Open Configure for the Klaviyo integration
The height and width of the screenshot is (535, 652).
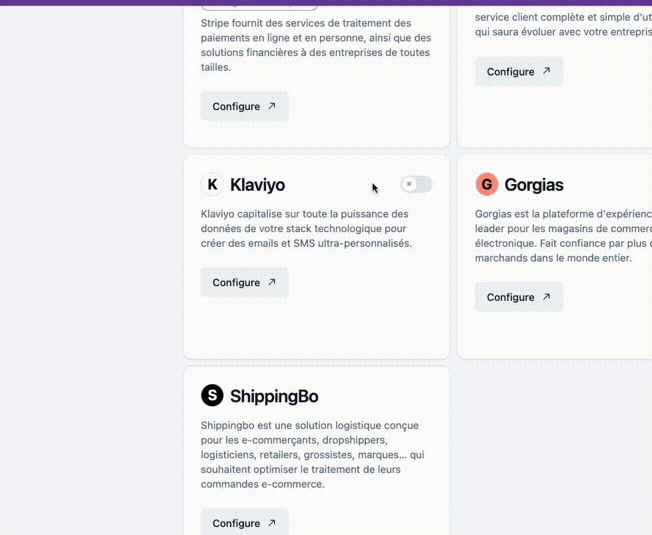[x=245, y=282]
